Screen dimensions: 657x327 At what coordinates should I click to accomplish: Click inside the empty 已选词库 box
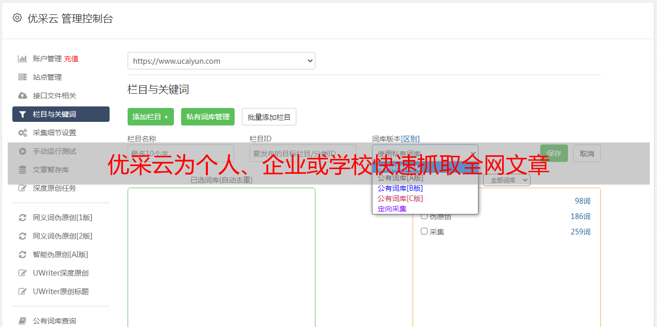click(x=221, y=257)
